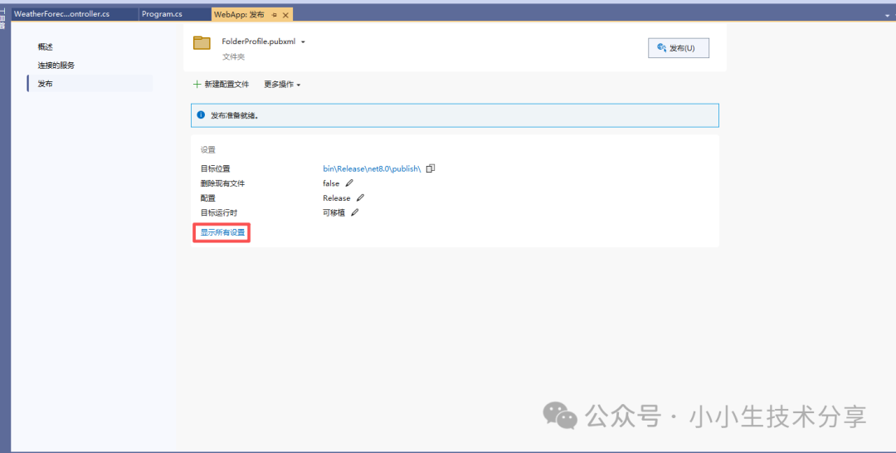The height and width of the screenshot is (453, 896).
Task: Click 新建配置文件 to add a profile
Action: [x=221, y=85]
